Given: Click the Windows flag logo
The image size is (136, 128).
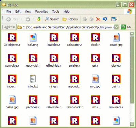Looking at the screenshot, I should [x=130, y=11].
